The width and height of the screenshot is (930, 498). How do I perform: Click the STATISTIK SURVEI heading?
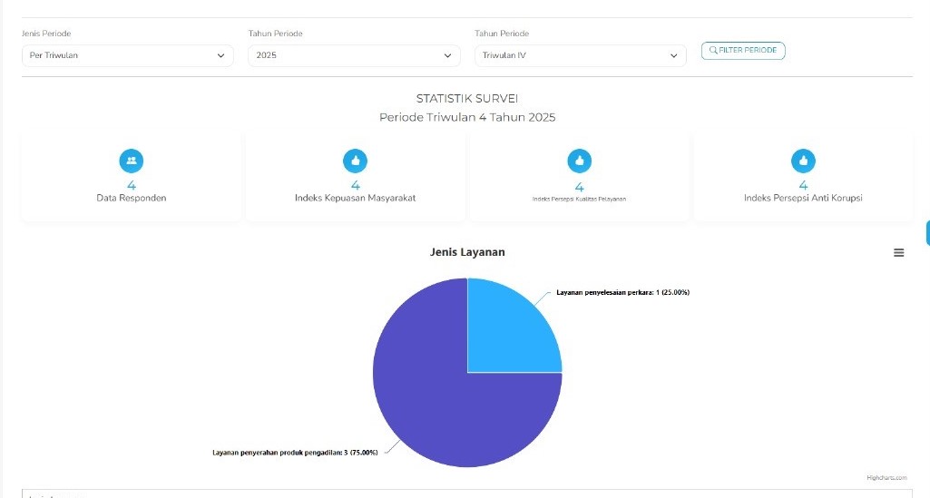pyautogui.click(x=467, y=98)
